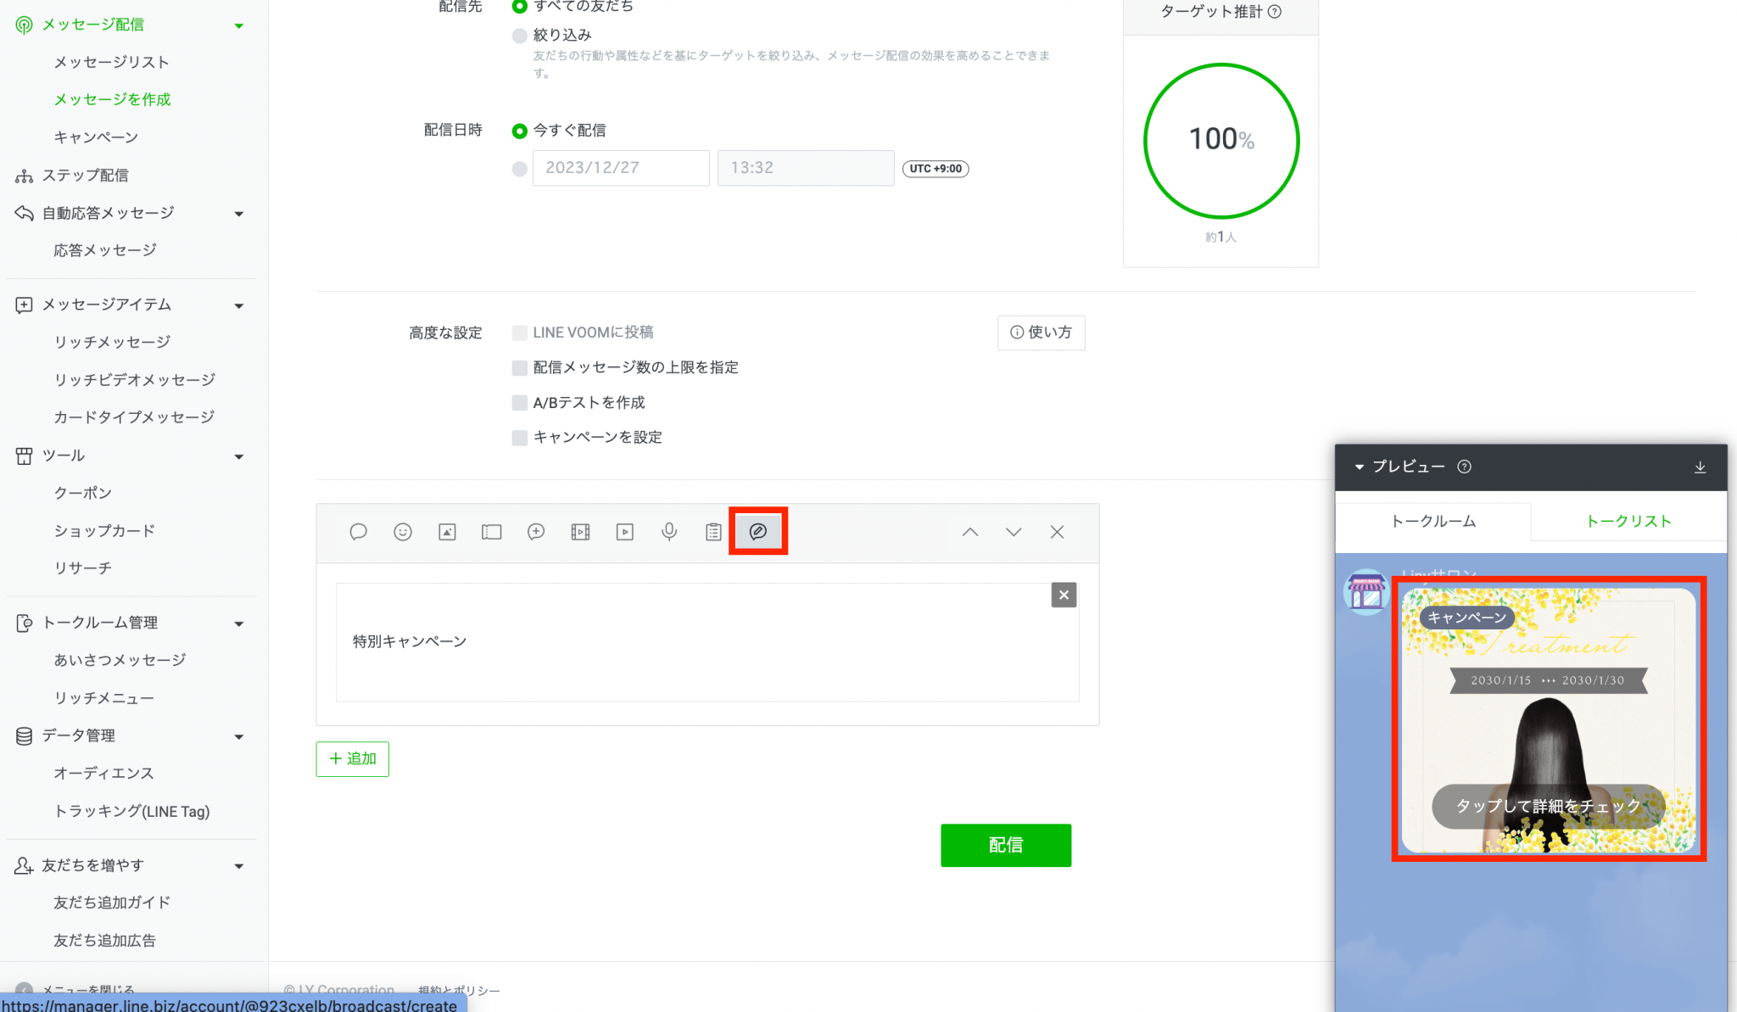Select the sticker icon in message toolbar
The height and width of the screenshot is (1012, 1737).
point(402,532)
